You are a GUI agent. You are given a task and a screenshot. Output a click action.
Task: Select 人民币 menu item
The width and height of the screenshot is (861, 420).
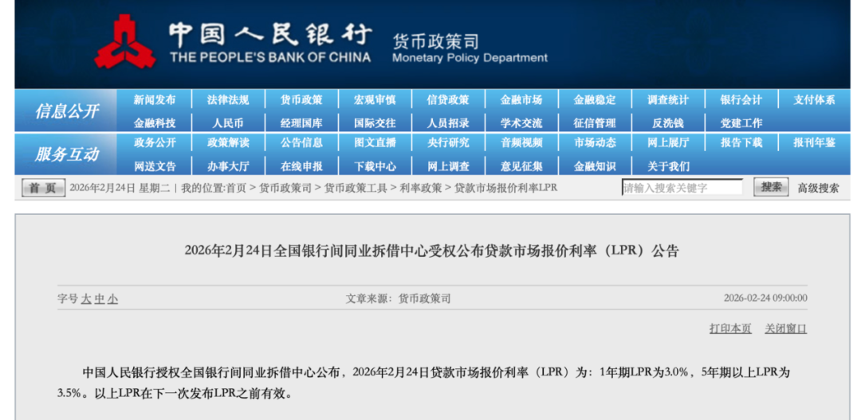pos(228,122)
